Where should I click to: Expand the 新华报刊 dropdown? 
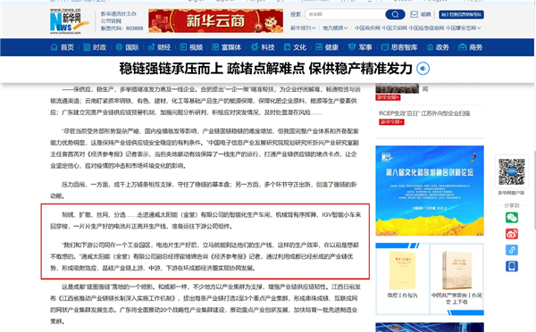303,28
